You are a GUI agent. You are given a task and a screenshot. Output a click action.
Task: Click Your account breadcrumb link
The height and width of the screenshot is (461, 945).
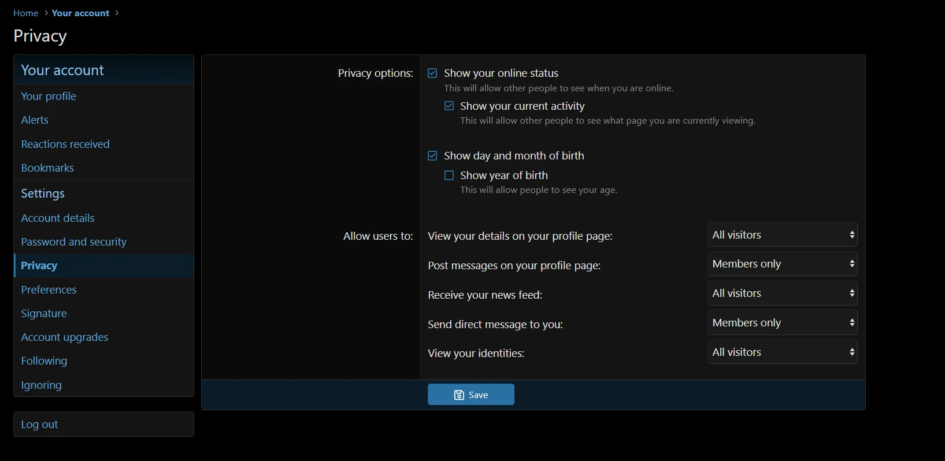coord(80,13)
